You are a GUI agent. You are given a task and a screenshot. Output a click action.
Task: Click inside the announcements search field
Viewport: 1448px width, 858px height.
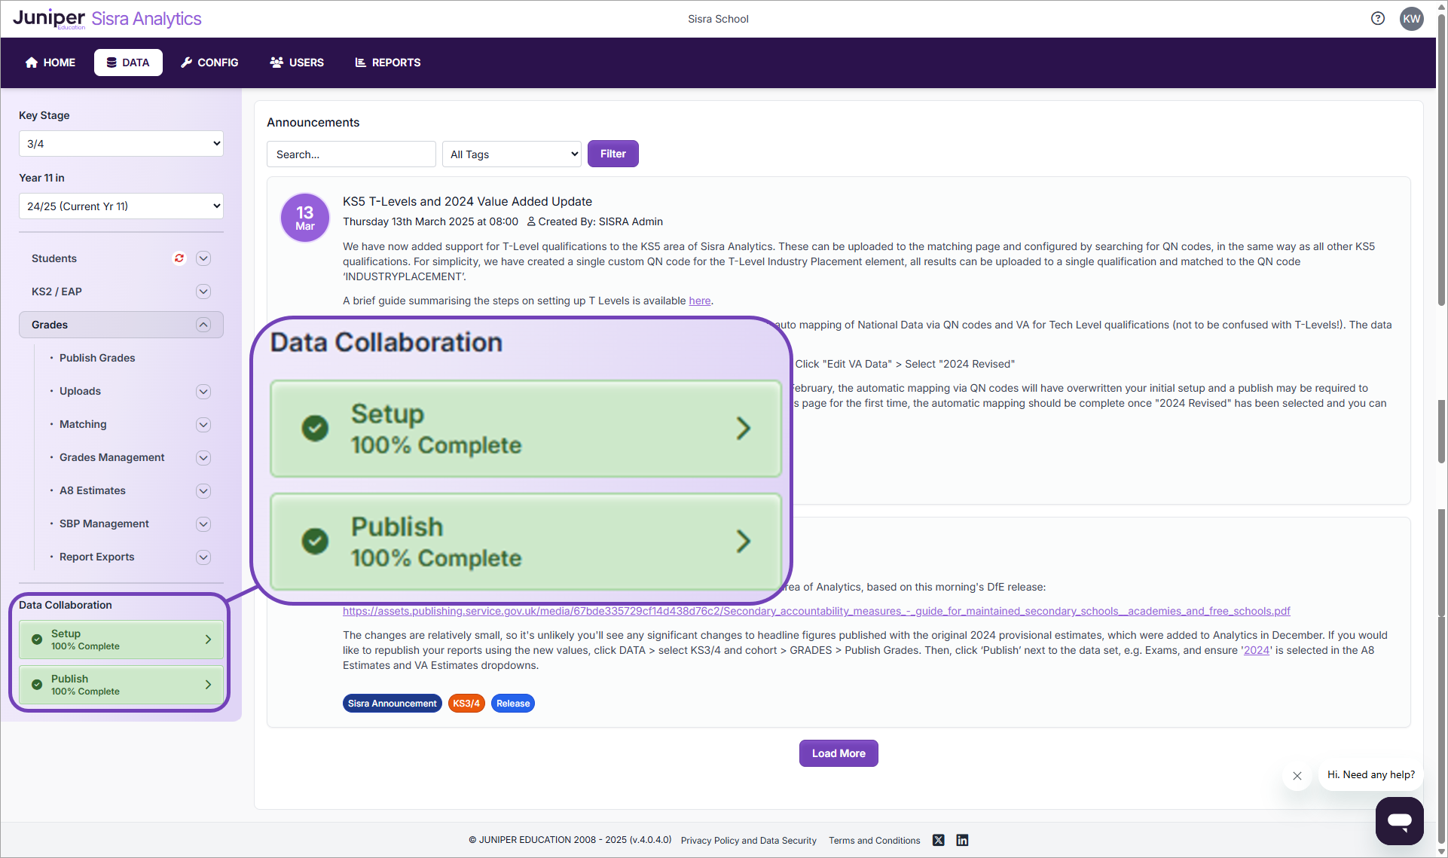[x=351, y=154]
